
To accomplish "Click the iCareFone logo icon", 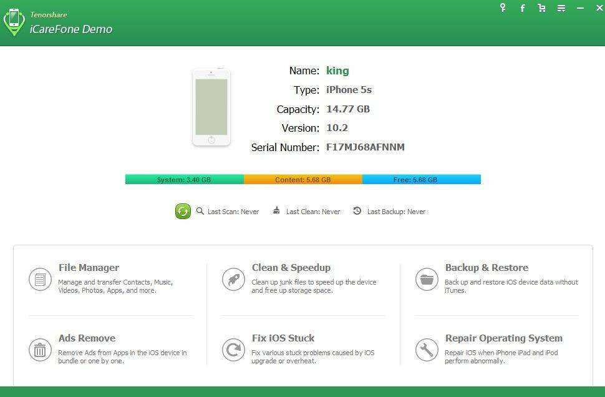I will [x=14, y=22].
